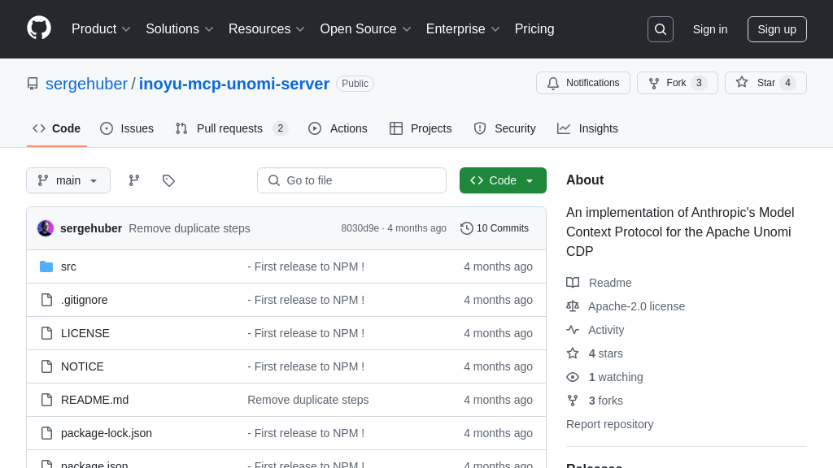The image size is (833, 468).
Task: View the 10 Commits history
Action: [495, 228]
